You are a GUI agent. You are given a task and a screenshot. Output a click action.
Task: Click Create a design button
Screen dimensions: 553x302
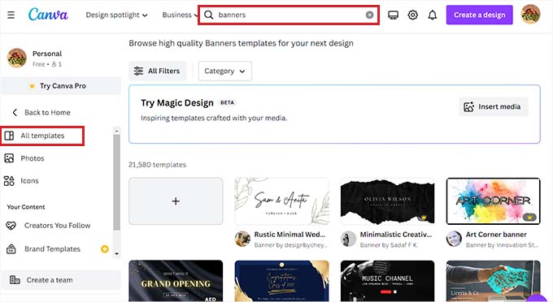pos(479,15)
